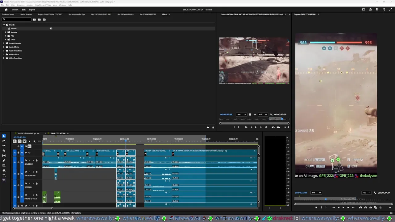Solo the SOUND EFFECTS A4 track

point(33,195)
